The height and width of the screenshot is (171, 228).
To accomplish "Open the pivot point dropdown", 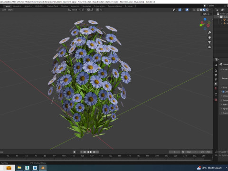I will (x=83, y=10).
